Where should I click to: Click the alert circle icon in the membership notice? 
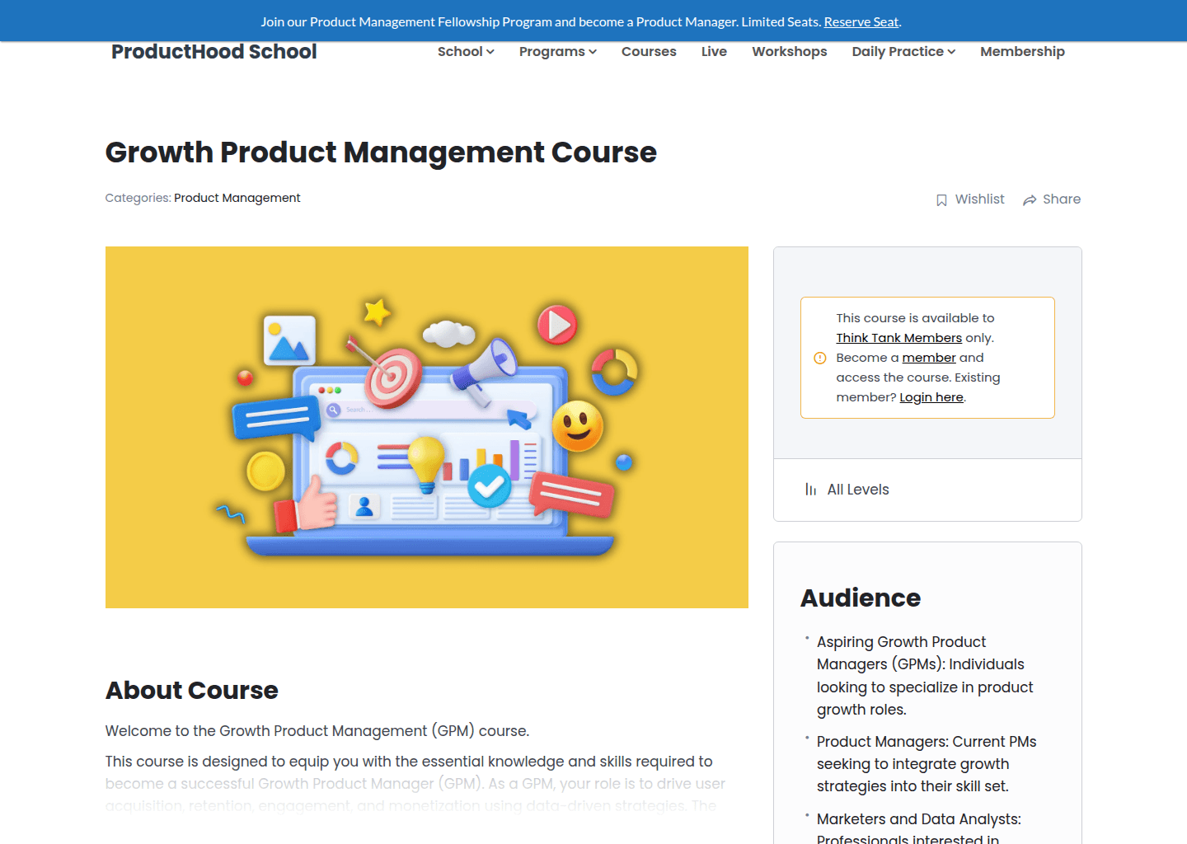coord(819,358)
